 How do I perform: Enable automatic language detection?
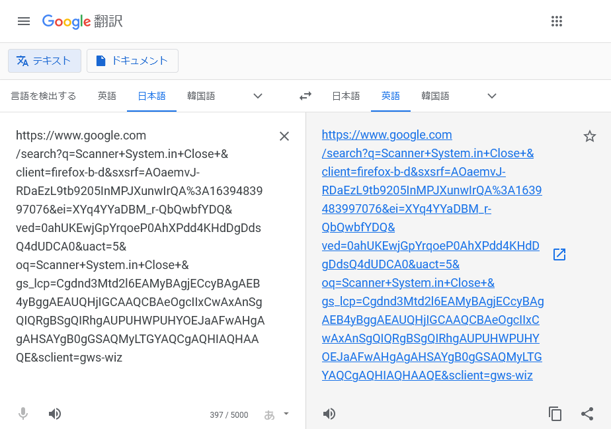pyautogui.click(x=43, y=96)
